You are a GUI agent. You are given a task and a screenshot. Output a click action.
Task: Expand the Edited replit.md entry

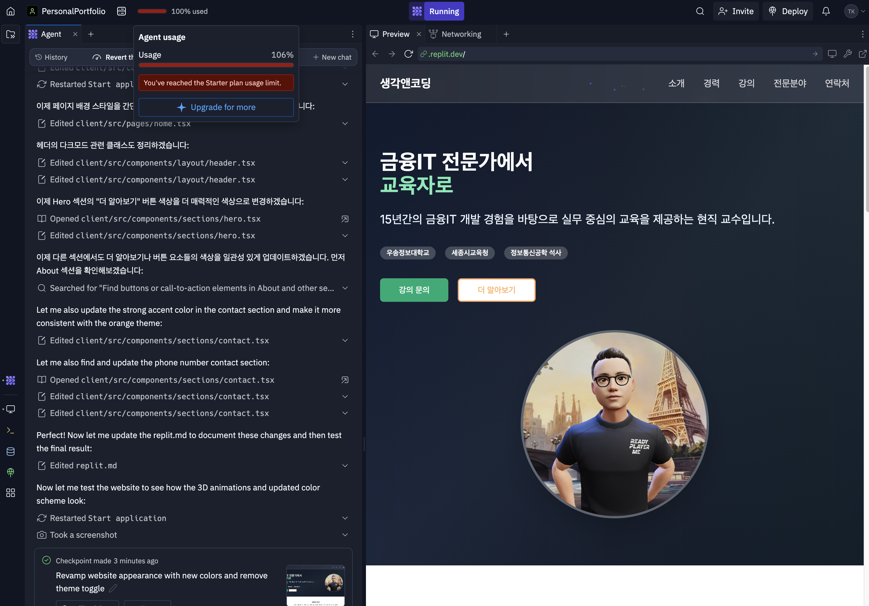click(345, 466)
